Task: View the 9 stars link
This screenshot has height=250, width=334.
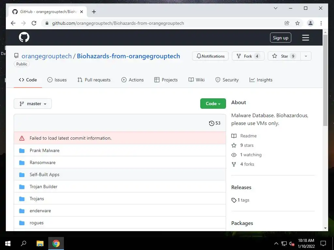Action: coord(247,146)
